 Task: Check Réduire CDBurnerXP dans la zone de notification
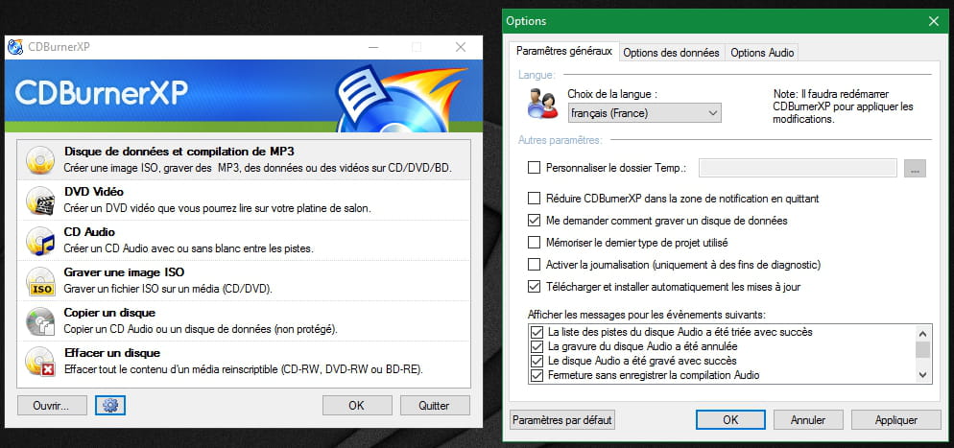535,199
